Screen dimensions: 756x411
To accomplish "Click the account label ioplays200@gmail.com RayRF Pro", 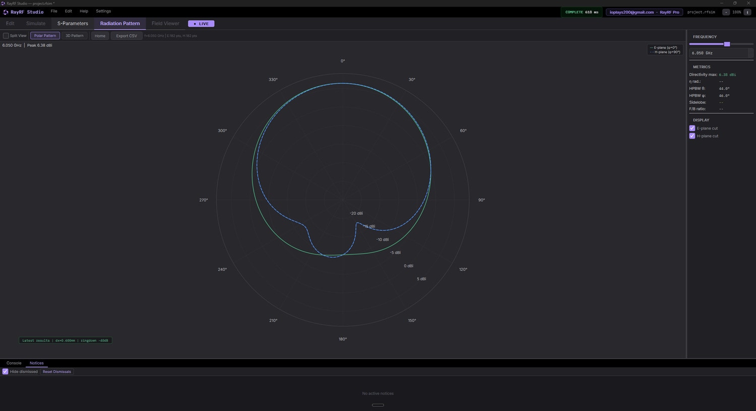I will pyautogui.click(x=644, y=12).
